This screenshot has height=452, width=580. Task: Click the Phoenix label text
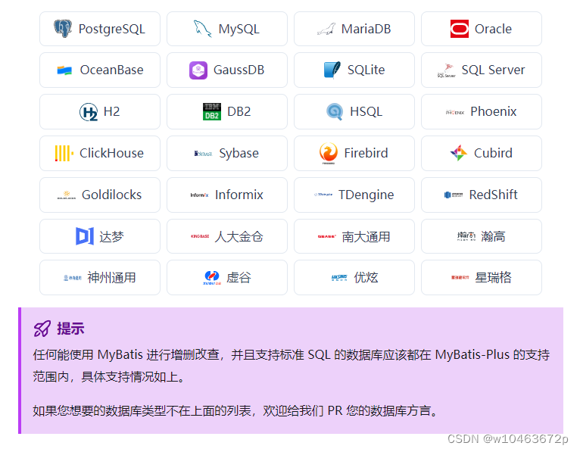pos(494,111)
